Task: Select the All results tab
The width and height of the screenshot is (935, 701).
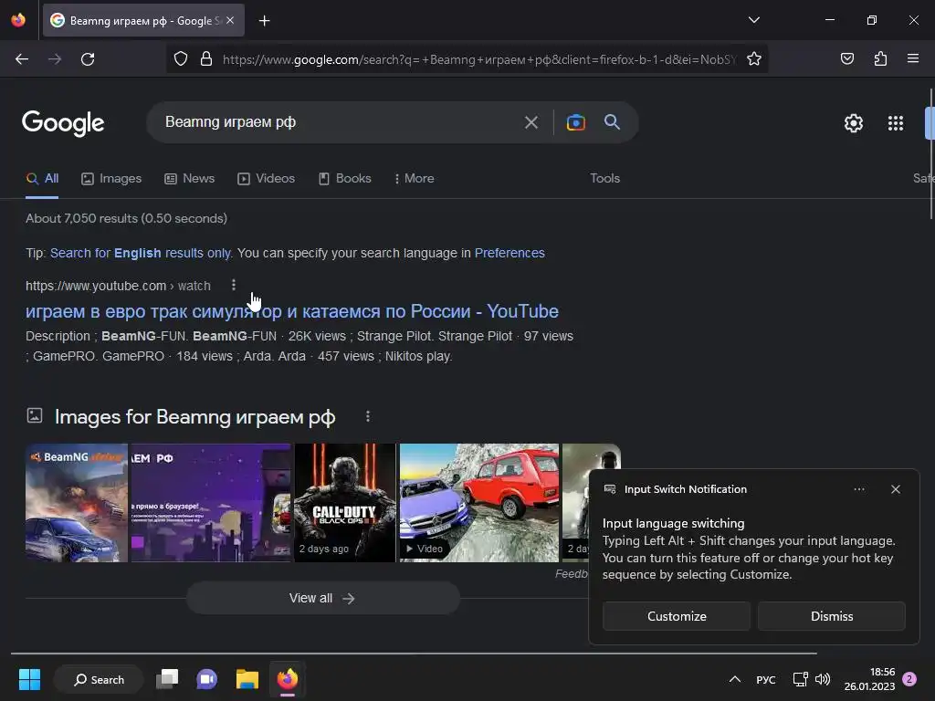Action: 42,178
